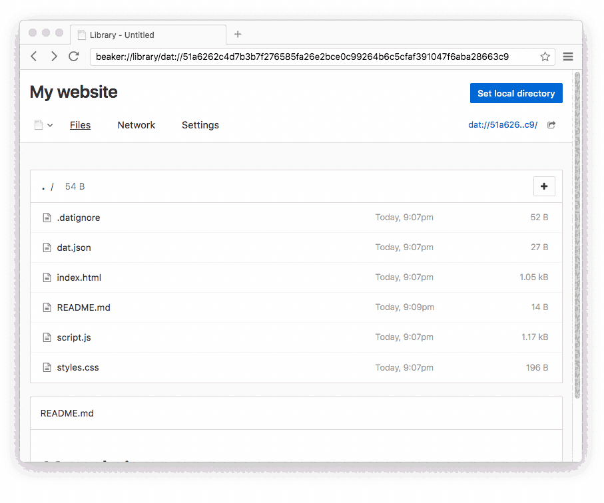Click the 54 B total size label
The image size is (604, 503).
(75, 187)
